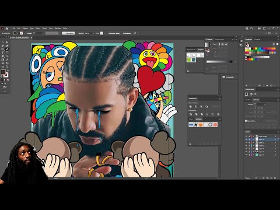Expand the teal-thumbnail bottom layer
Screen dimensions: 280x210
[x=253, y=155]
